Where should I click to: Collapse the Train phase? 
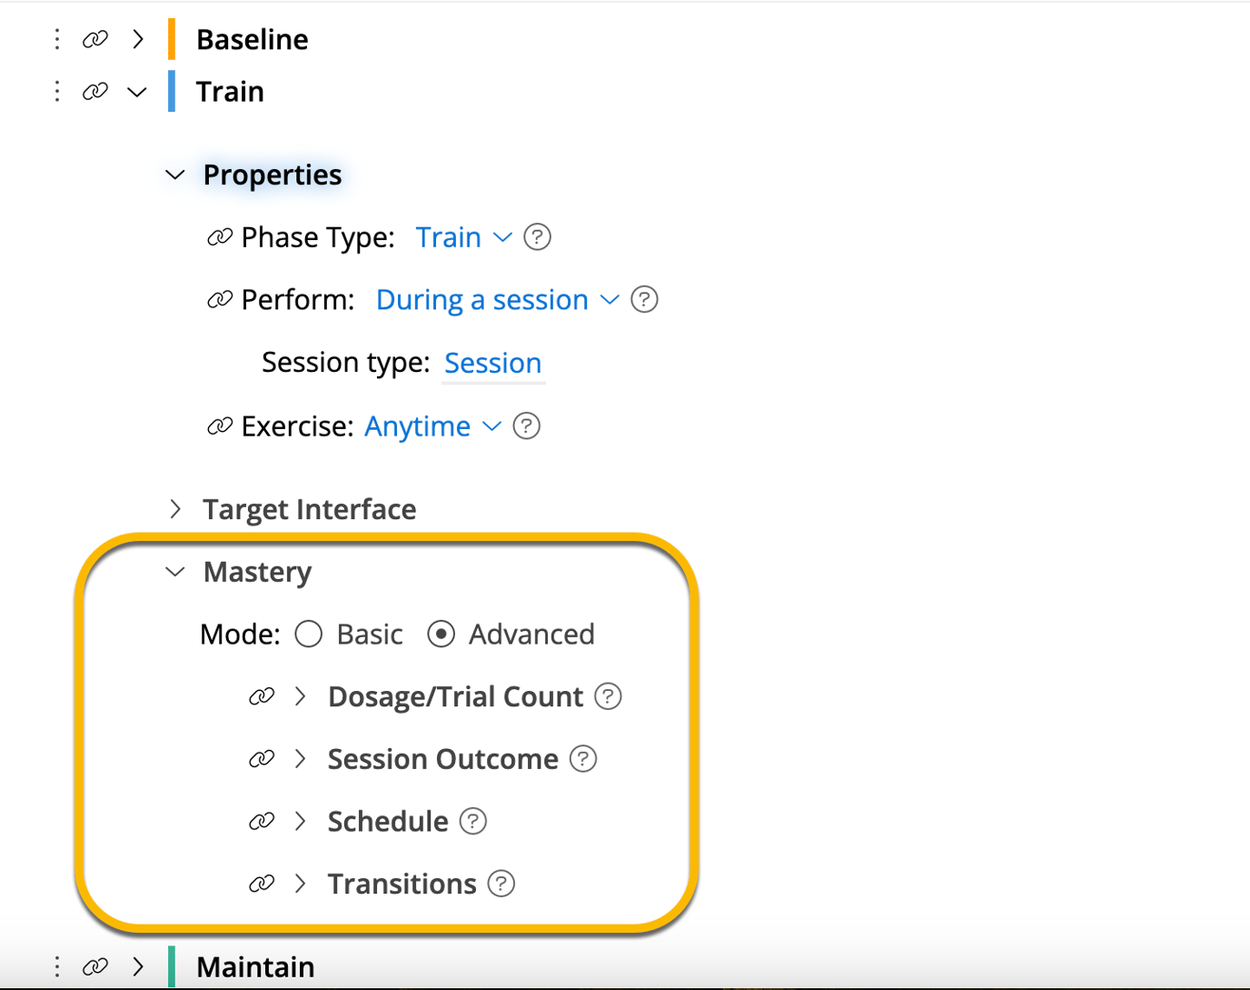pyautogui.click(x=136, y=91)
